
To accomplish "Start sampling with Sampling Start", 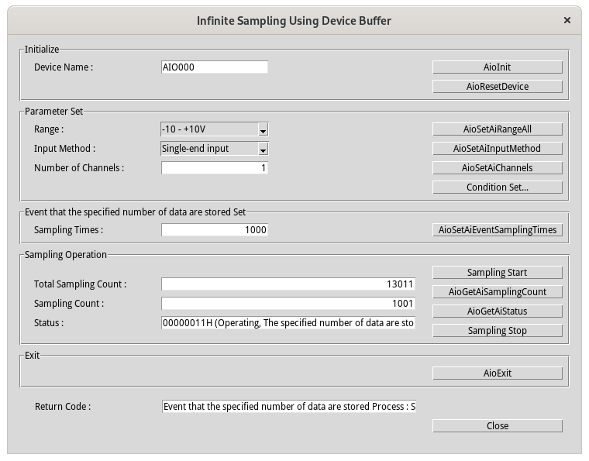I will (497, 273).
